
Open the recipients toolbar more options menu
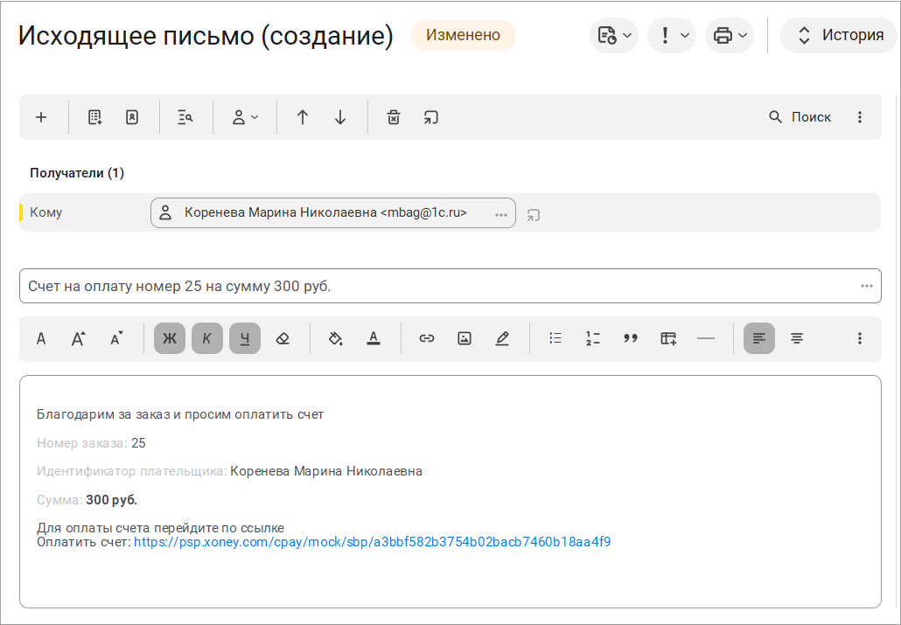pos(860,117)
